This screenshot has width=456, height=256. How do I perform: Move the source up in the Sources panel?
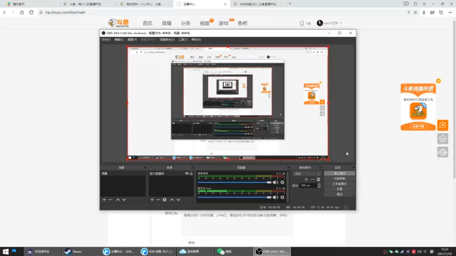click(172, 200)
